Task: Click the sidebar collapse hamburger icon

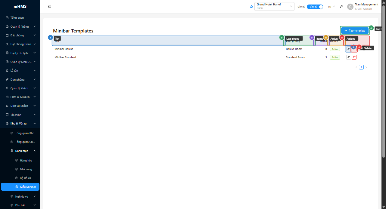Action: (50, 7)
